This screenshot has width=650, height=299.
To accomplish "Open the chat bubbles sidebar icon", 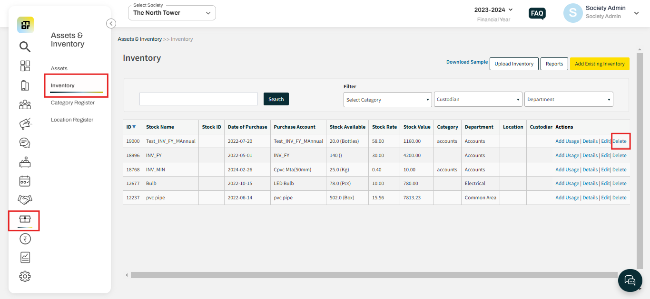I will tap(25, 142).
